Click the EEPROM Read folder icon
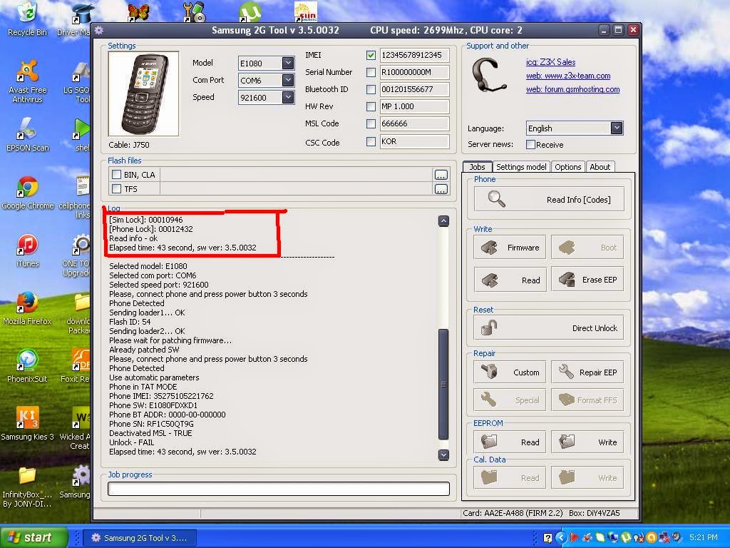Viewport: 730px width, 548px height. point(491,442)
